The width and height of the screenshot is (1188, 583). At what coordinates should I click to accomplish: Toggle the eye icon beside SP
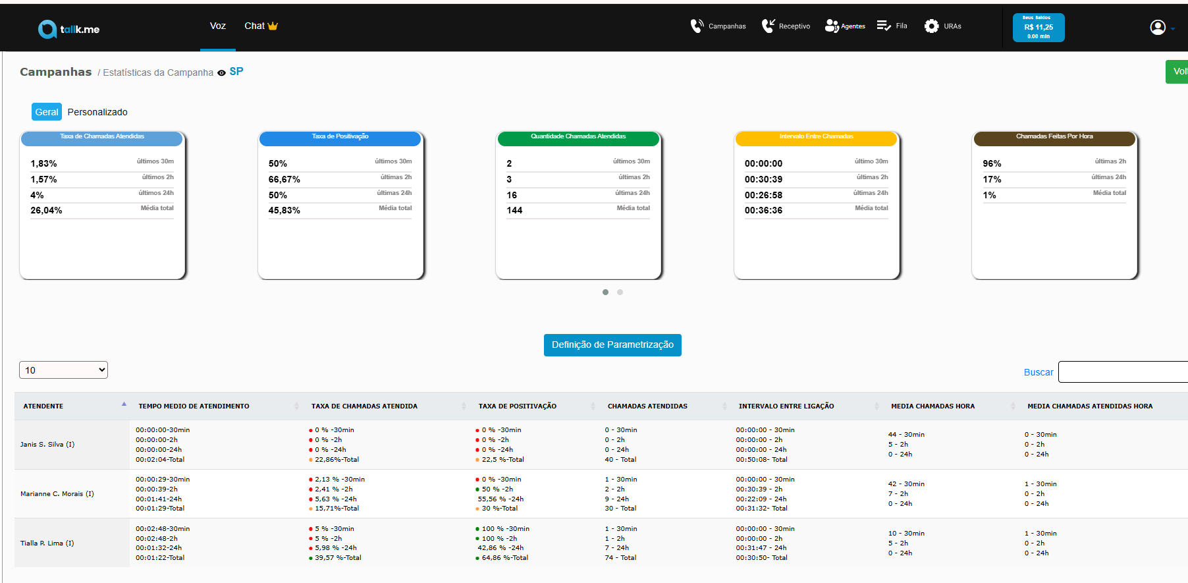pos(221,73)
